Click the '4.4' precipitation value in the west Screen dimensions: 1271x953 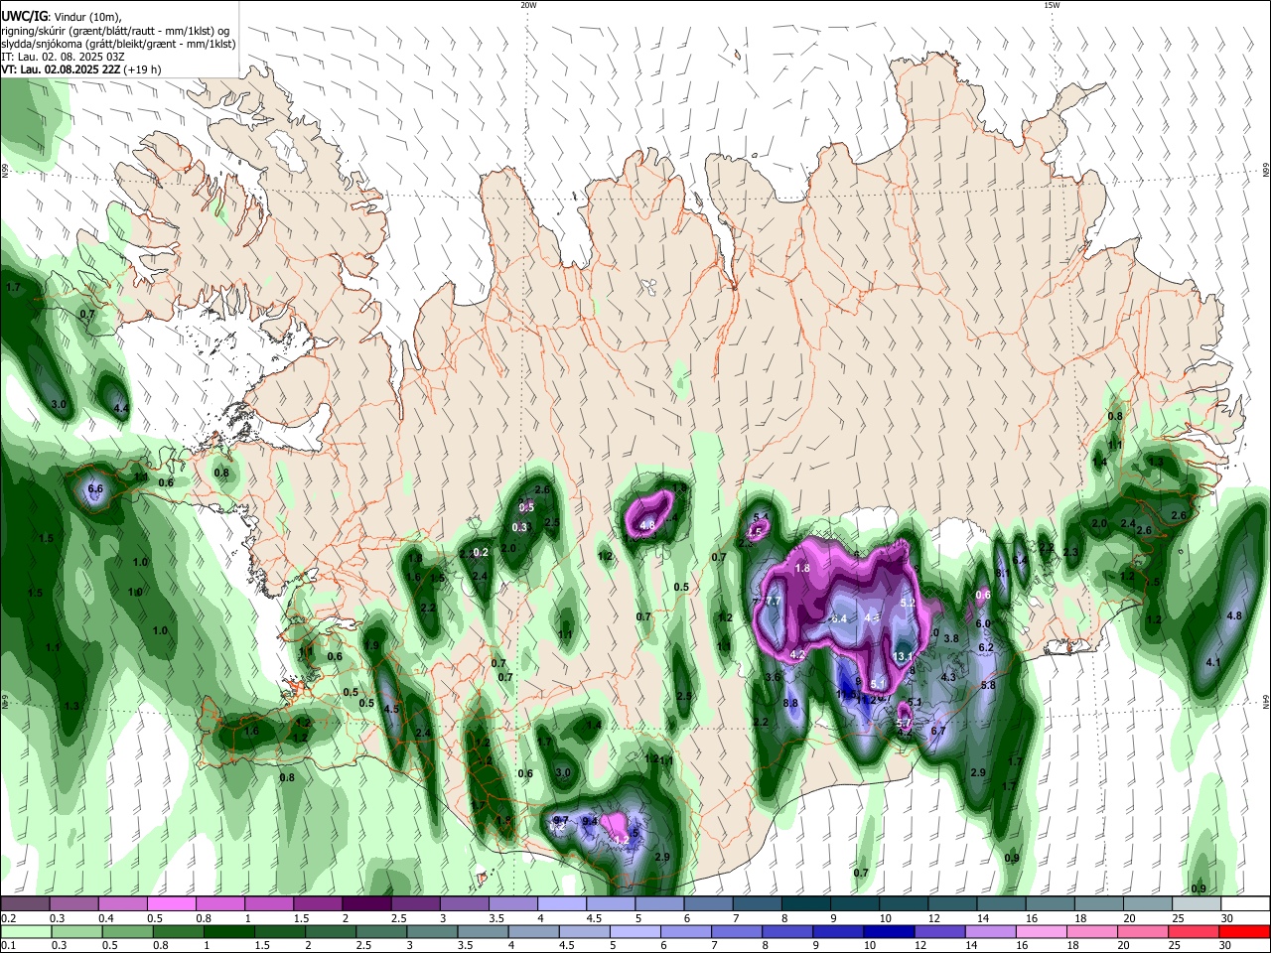tap(121, 408)
